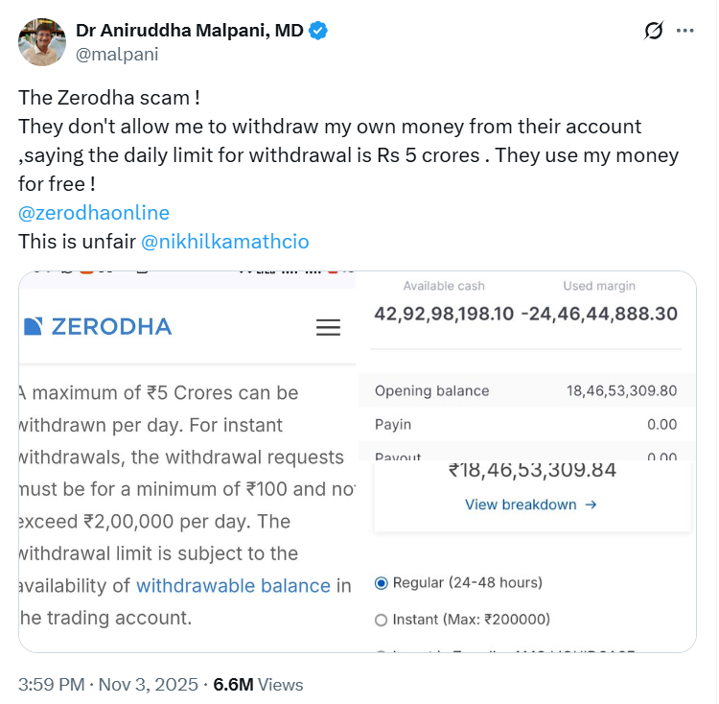The height and width of the screenshot is (704, 719).
Task: Open the Grok icon on the tweet
Action: (x=653, y=31)
